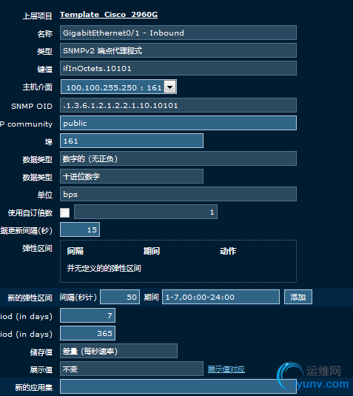The height and width of the screenshot is (396, 353).
Task: Click the period field 1-7,00:00-24:00
Action: 221,297
